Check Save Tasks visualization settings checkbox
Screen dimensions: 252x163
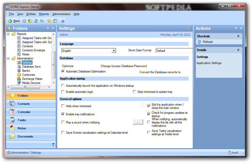point(149,133)
